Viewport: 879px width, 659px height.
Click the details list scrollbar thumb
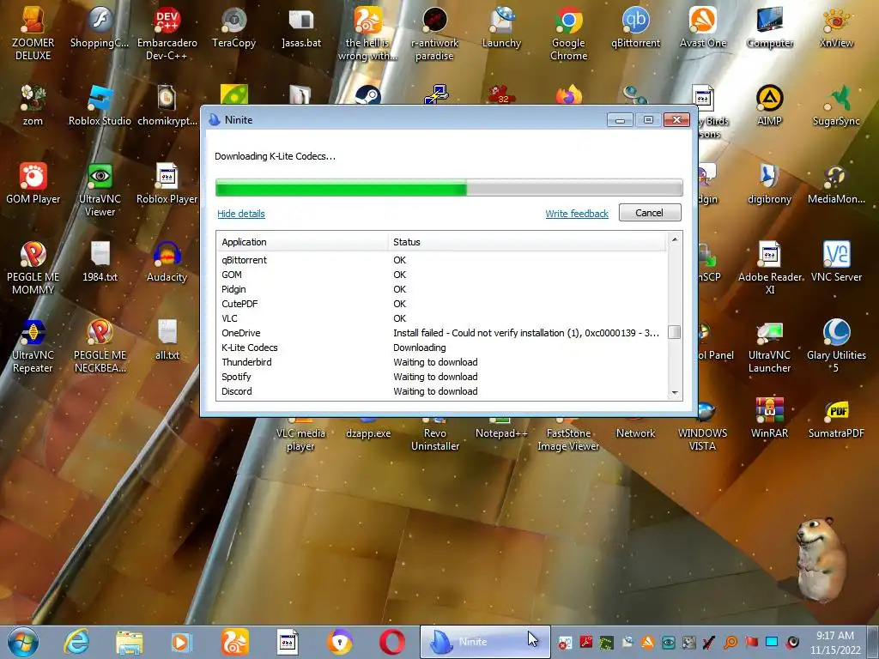tap(675, 332)
